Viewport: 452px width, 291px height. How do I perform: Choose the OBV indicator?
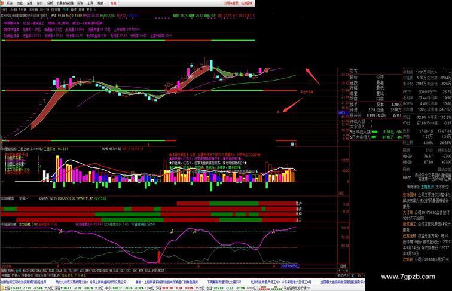pos(75,271)
